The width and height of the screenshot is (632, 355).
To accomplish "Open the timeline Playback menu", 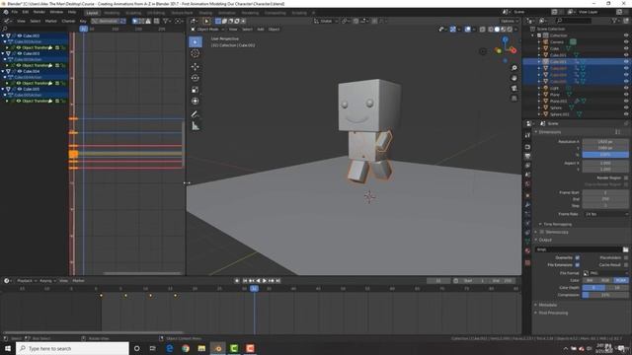I will click(27, 280).
